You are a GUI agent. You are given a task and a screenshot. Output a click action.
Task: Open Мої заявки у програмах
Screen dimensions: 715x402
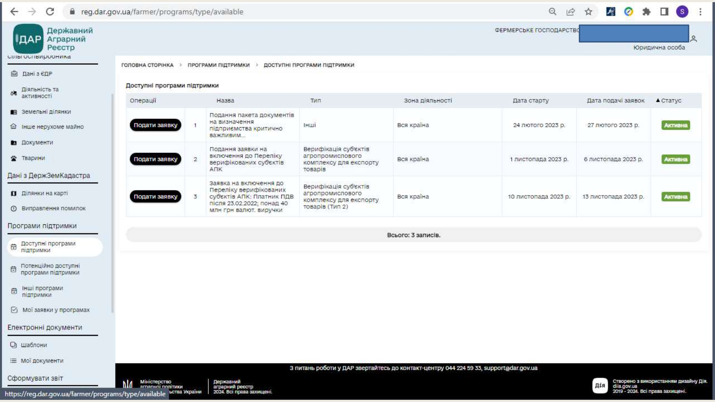pos(56,310)
